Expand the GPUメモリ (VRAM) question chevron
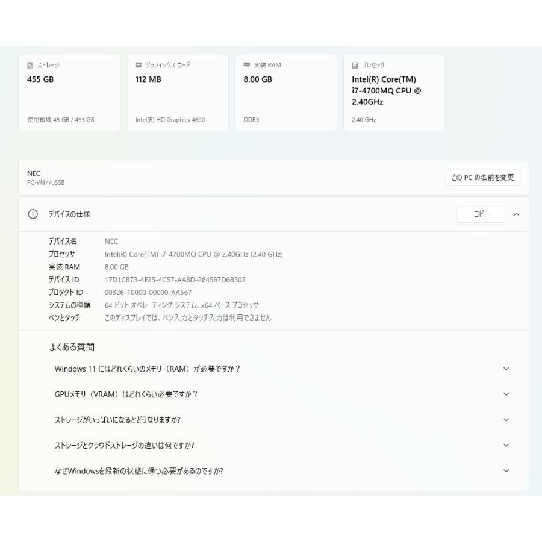Viewport: 542px width, 542px height. 506,394
